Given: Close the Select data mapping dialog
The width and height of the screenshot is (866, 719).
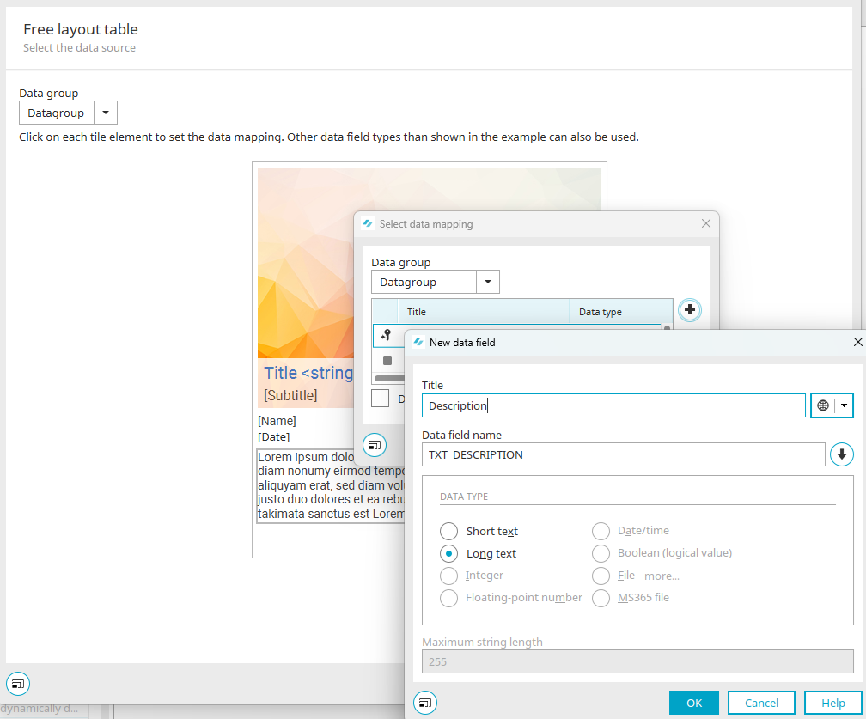Looking at the screenshot, I should coord(706,224).
